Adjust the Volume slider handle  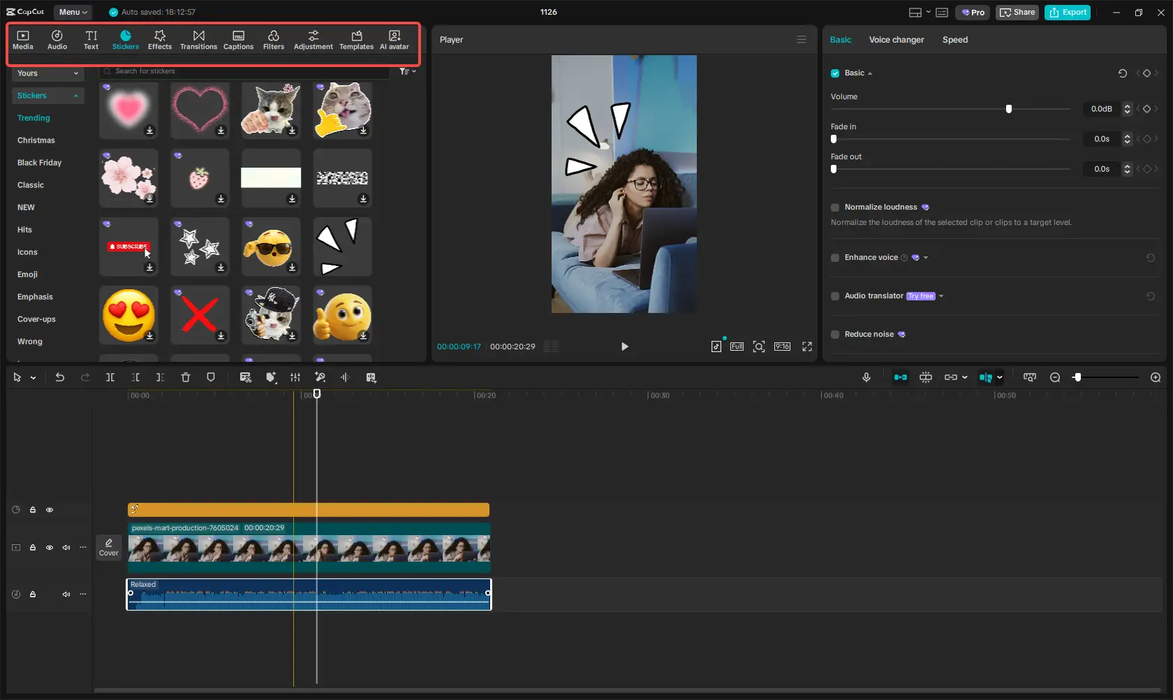click(1008, 109)
